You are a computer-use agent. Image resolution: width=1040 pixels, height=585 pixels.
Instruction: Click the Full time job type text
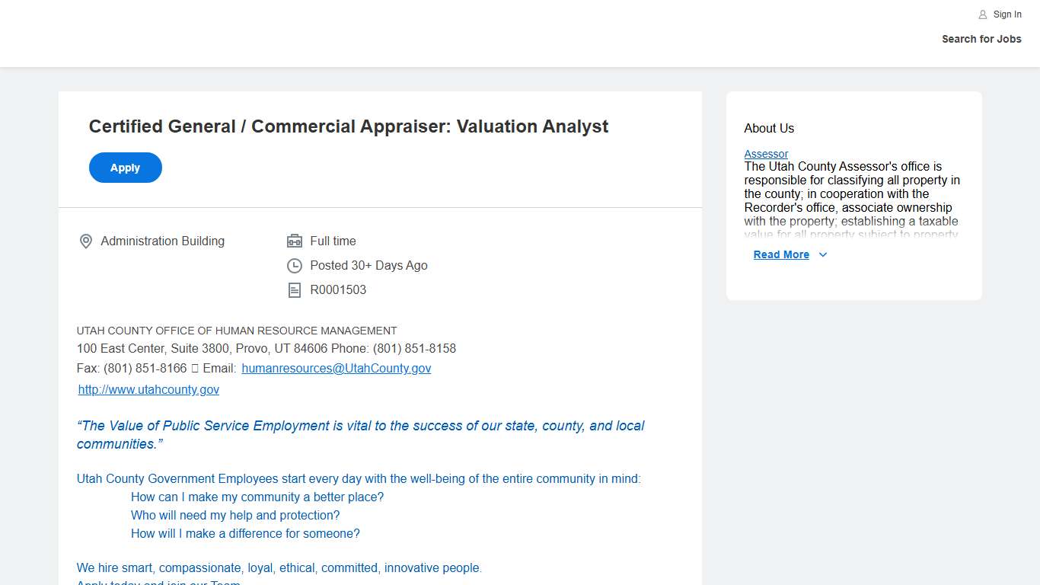coord(333,241)
